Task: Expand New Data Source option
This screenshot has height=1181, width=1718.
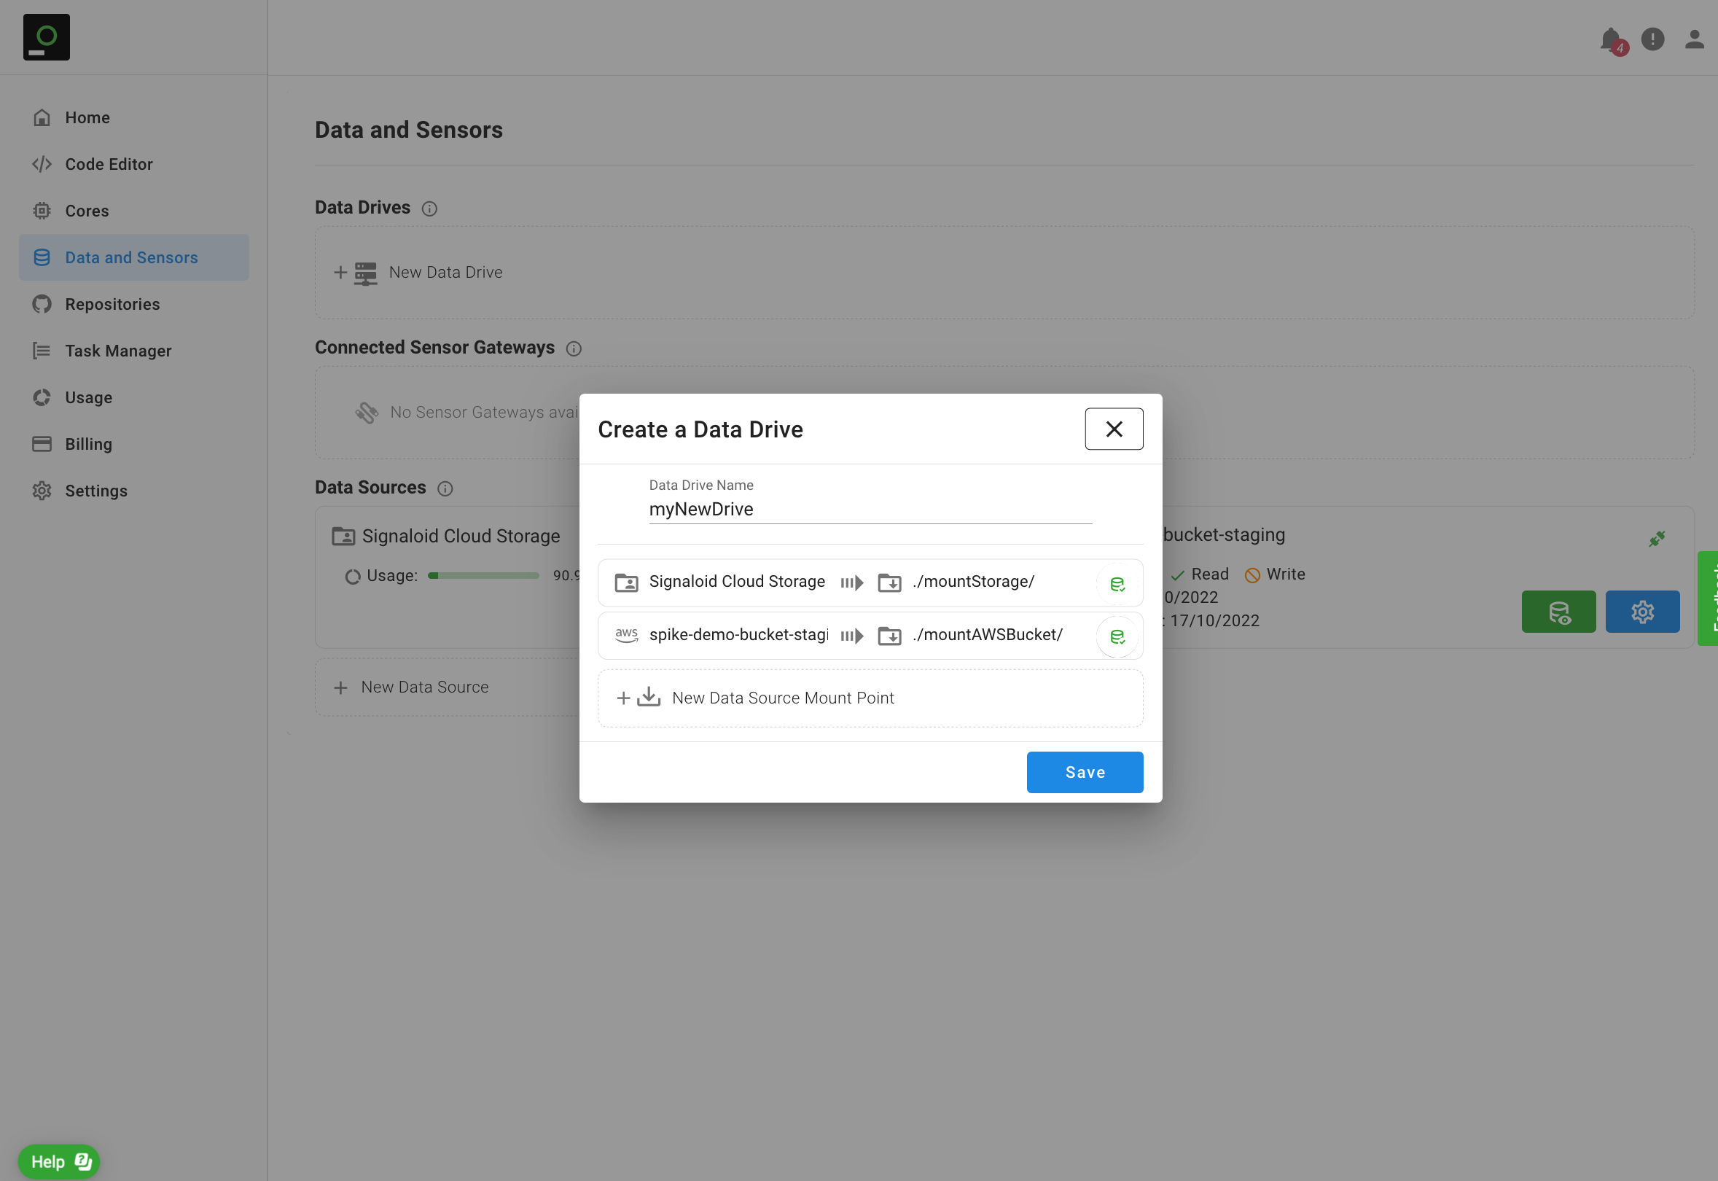Action: point(424,687)
